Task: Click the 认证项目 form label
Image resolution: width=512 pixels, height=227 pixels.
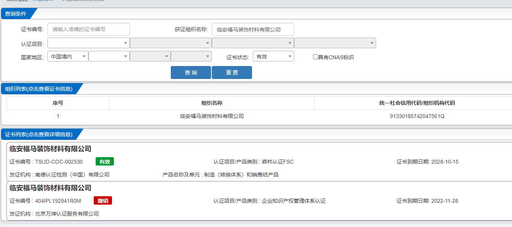Action: pos(32,44)
